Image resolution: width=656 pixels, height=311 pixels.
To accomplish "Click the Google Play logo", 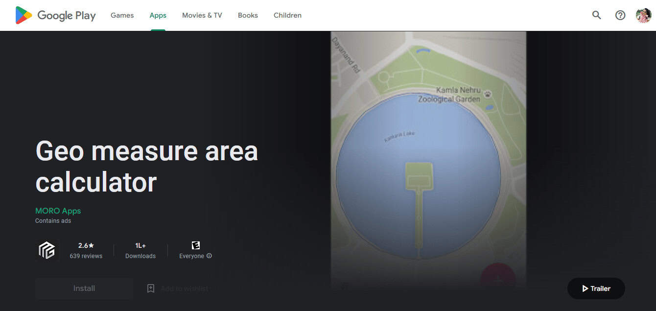I will click(x=55, y=15).
